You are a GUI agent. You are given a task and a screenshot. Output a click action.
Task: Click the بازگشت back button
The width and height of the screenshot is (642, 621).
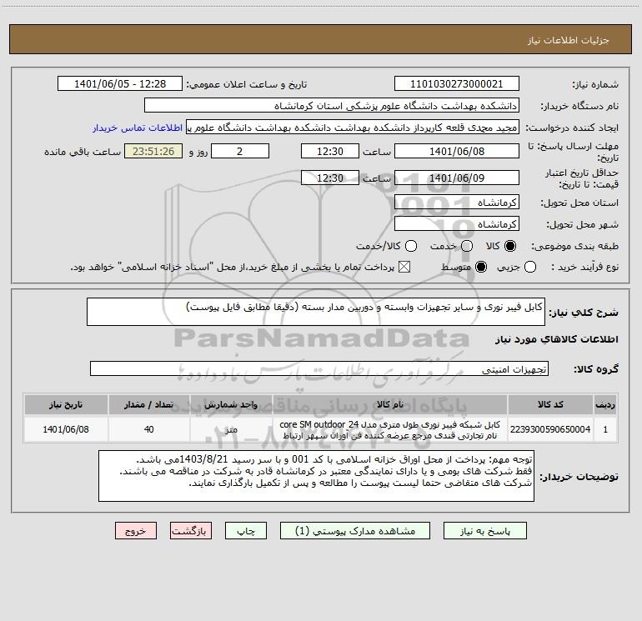point(191,531)
